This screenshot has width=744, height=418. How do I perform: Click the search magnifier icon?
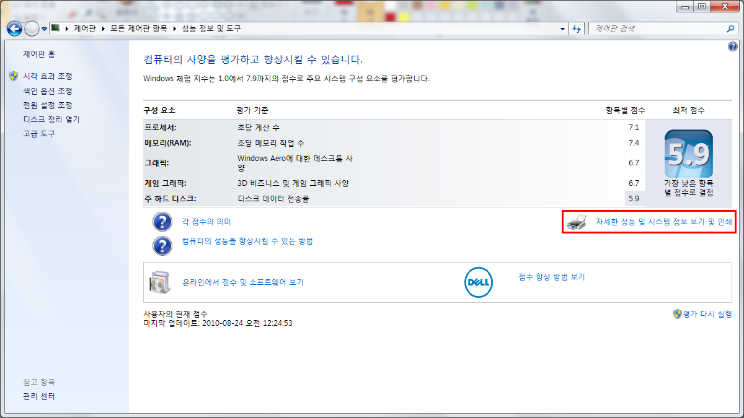tap(732, 28)
